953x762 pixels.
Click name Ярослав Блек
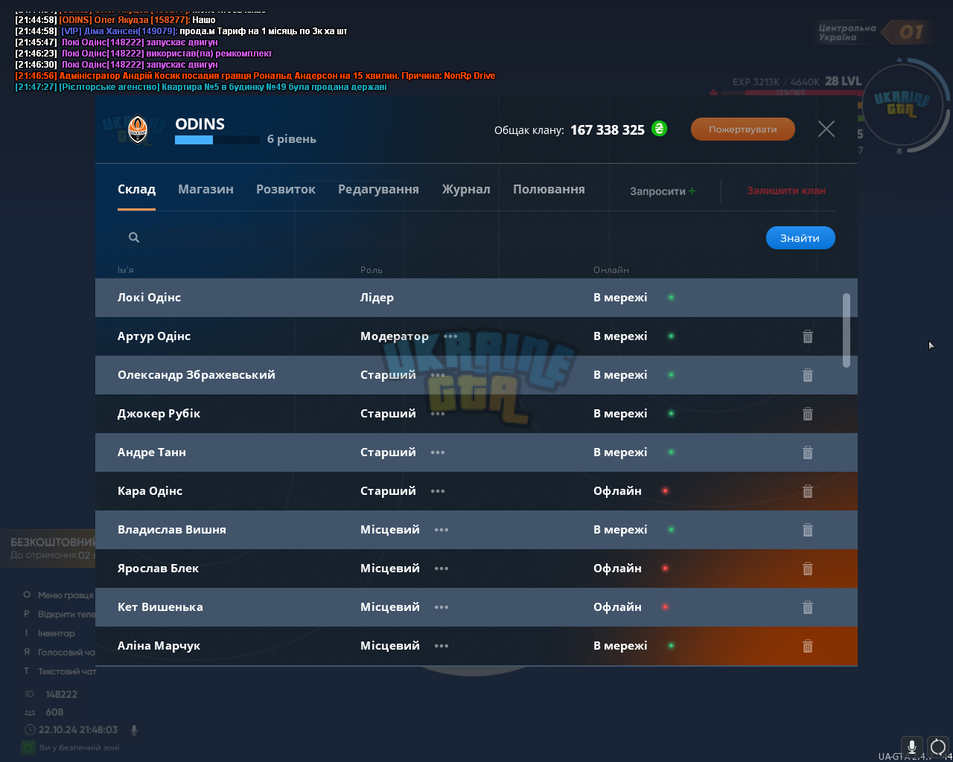click(x=159, y=569)
